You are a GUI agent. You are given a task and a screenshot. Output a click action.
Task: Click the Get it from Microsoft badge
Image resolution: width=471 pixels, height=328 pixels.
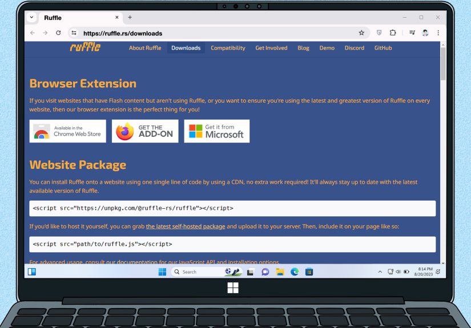click(217, 131)
